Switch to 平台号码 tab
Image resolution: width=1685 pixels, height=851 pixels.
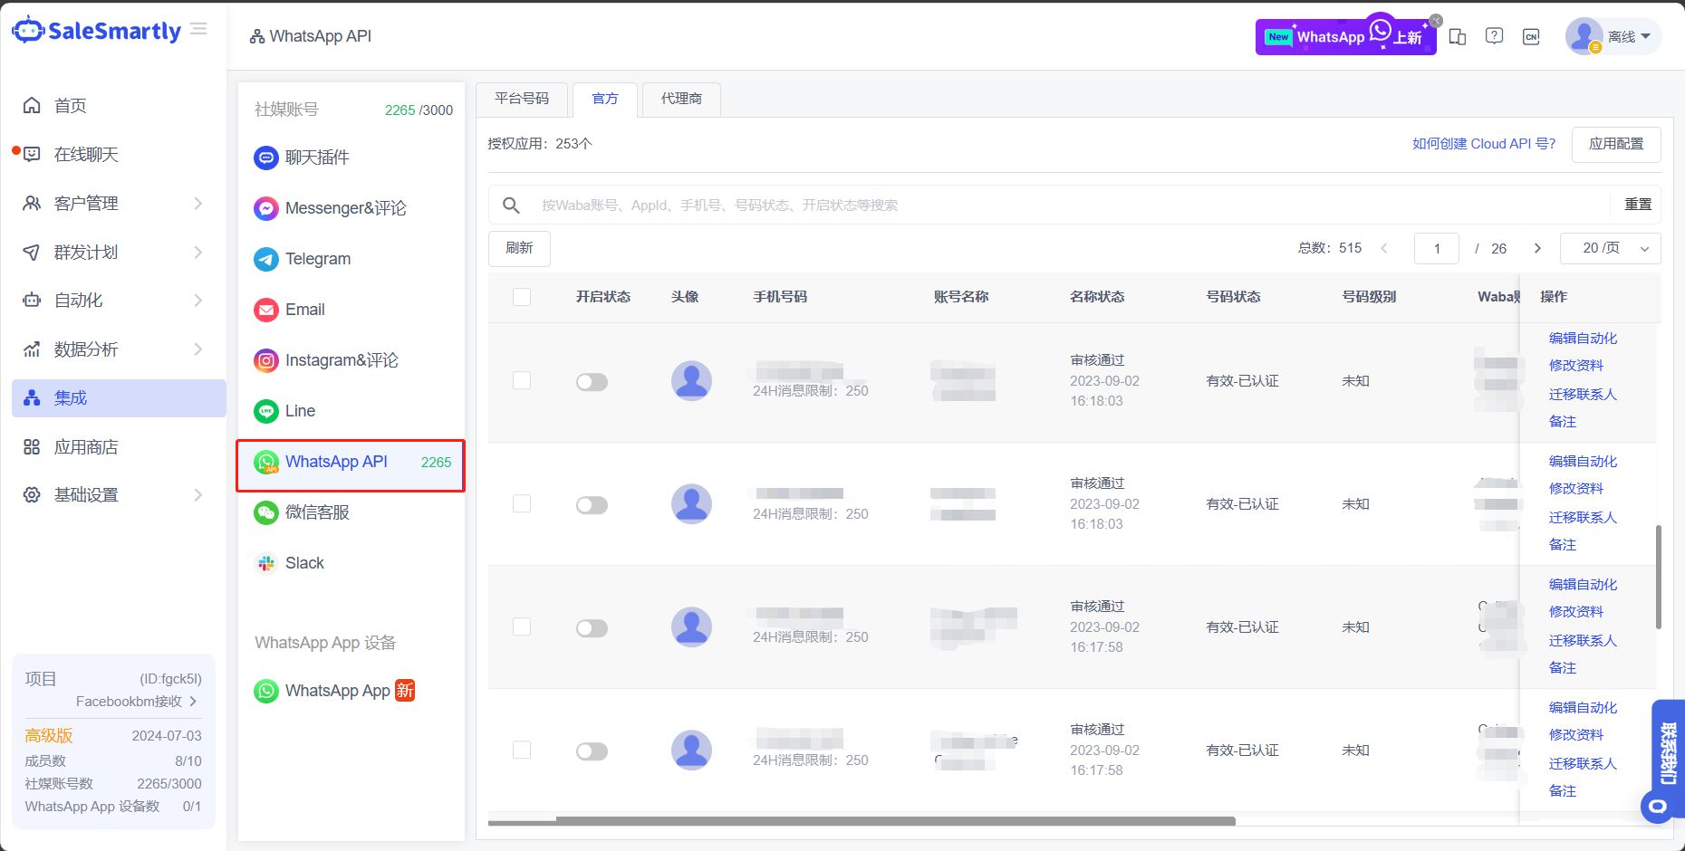point(522,99)
